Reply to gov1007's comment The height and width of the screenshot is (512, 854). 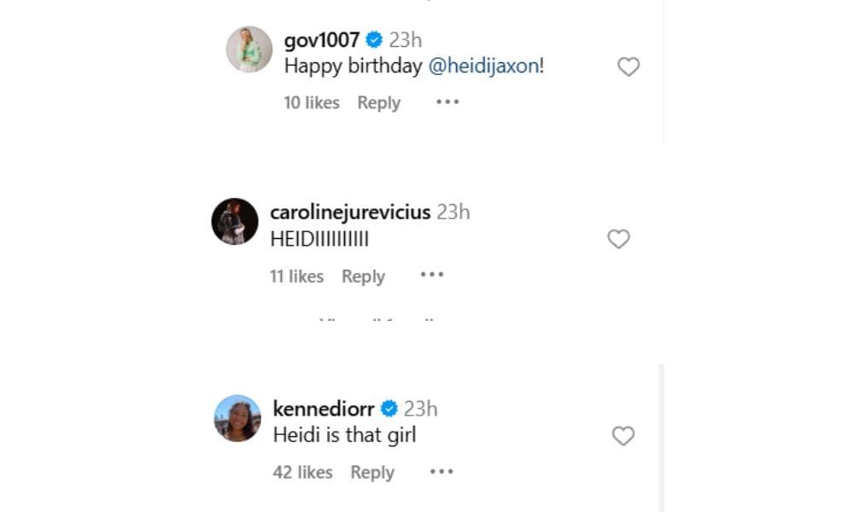[x=378, y=102]
